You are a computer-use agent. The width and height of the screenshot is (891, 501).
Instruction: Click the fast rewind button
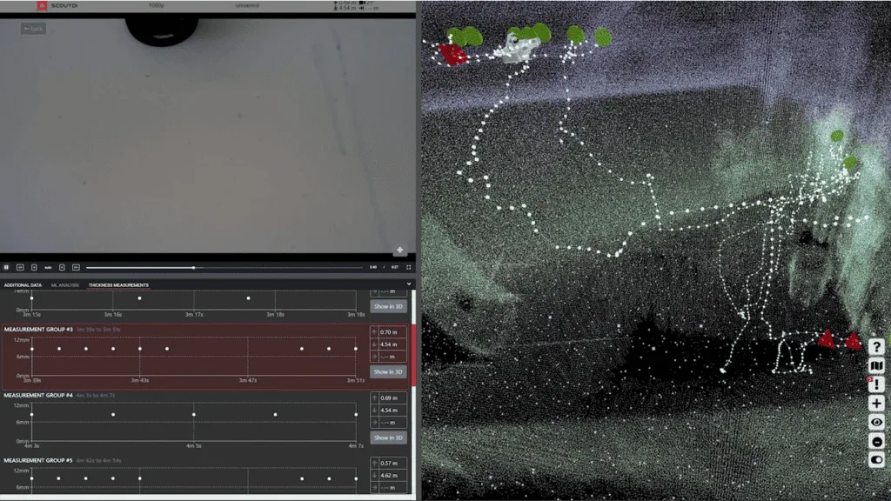20,268
